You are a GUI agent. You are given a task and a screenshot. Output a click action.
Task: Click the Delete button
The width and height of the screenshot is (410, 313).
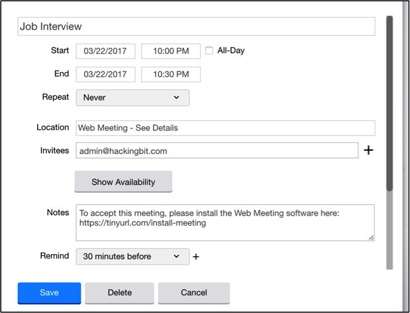click(x=119, y=293)
